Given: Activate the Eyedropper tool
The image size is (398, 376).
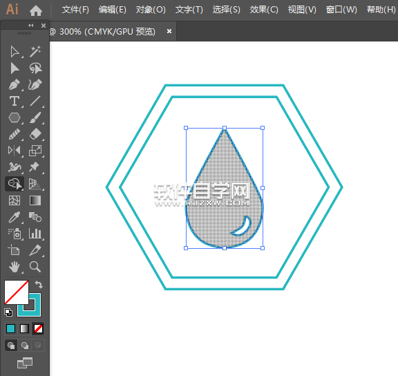Looking at the screenshot, I should [15, 217].
